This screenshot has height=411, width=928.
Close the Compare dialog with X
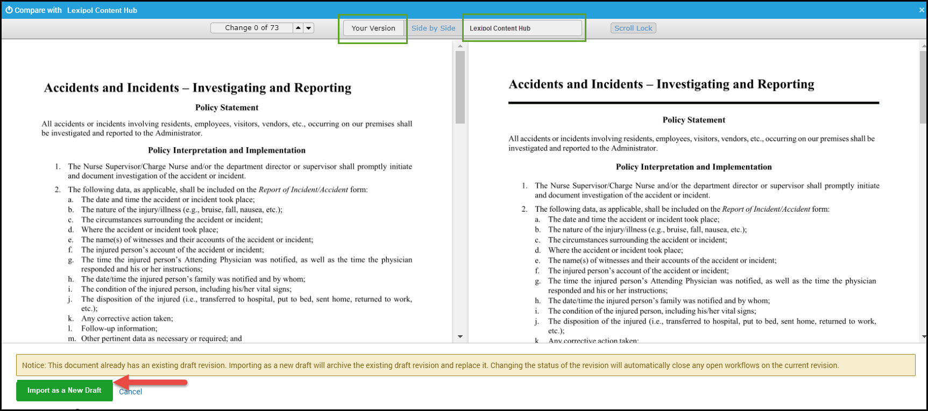click(x=921, y=10)
